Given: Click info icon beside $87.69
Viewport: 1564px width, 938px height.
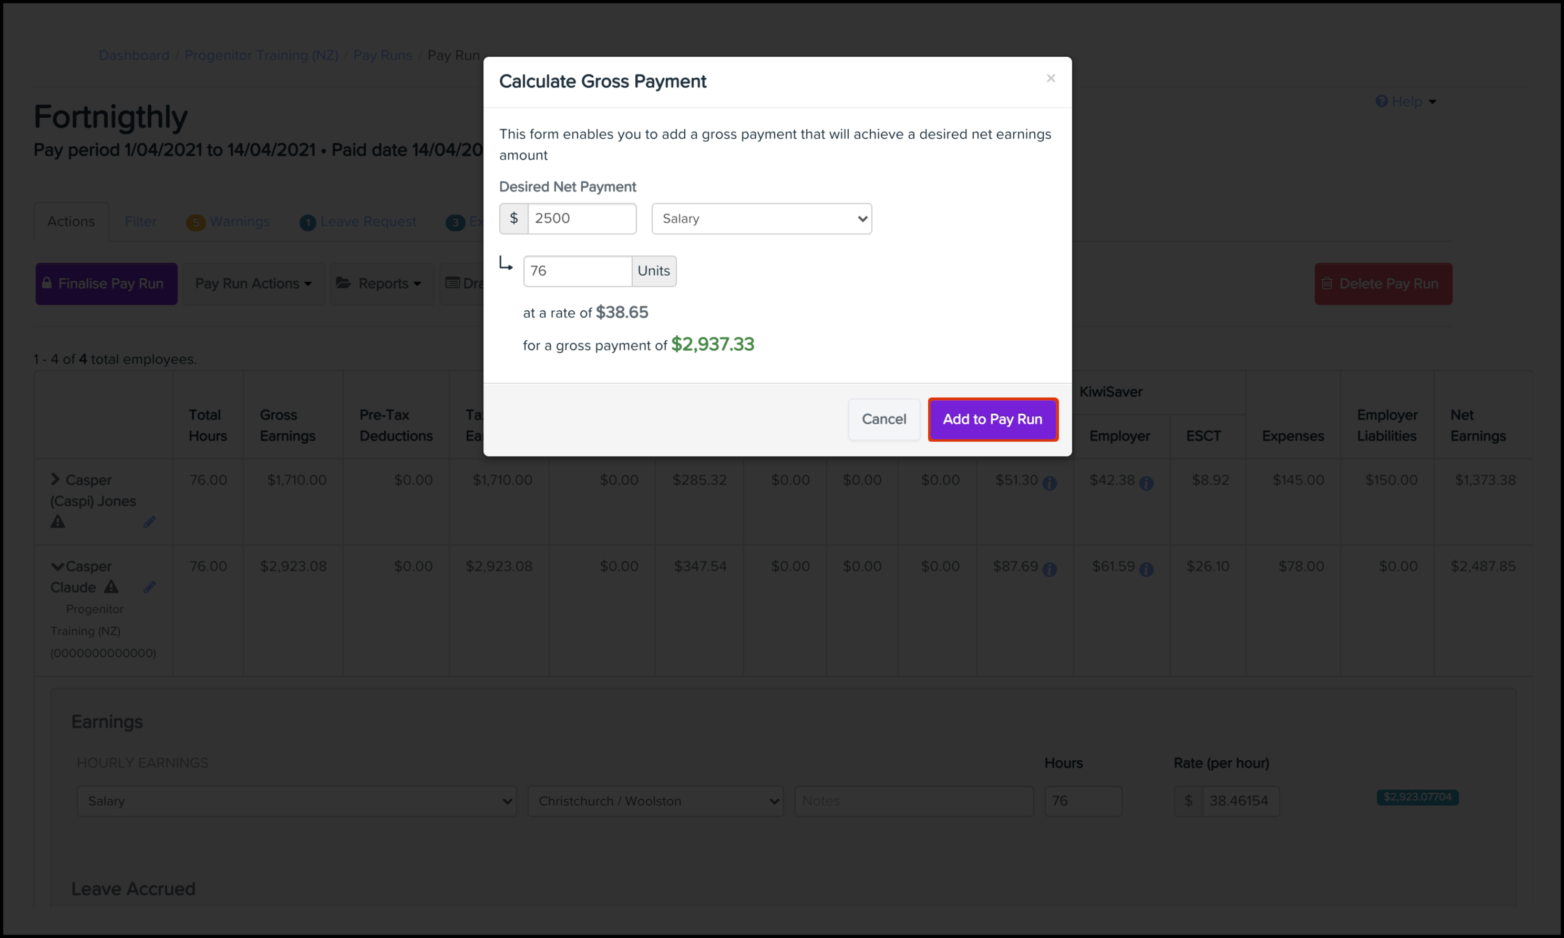Looking at the screenshot, I should (x=1049, y=569).
